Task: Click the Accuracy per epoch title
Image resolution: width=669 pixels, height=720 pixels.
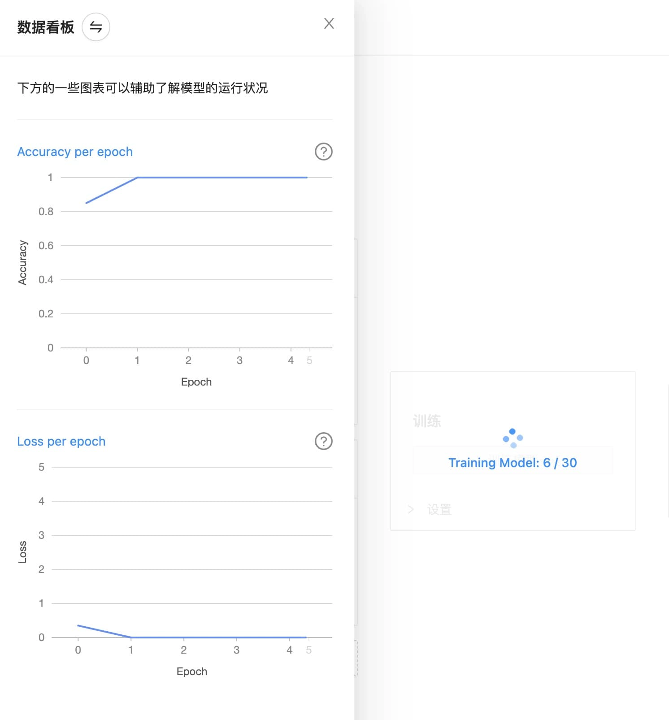Action: [x=75, y=152]
